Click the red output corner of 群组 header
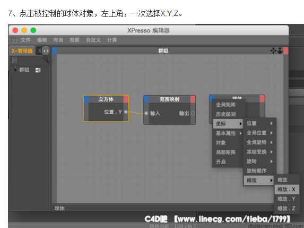 tap(286, 50)
